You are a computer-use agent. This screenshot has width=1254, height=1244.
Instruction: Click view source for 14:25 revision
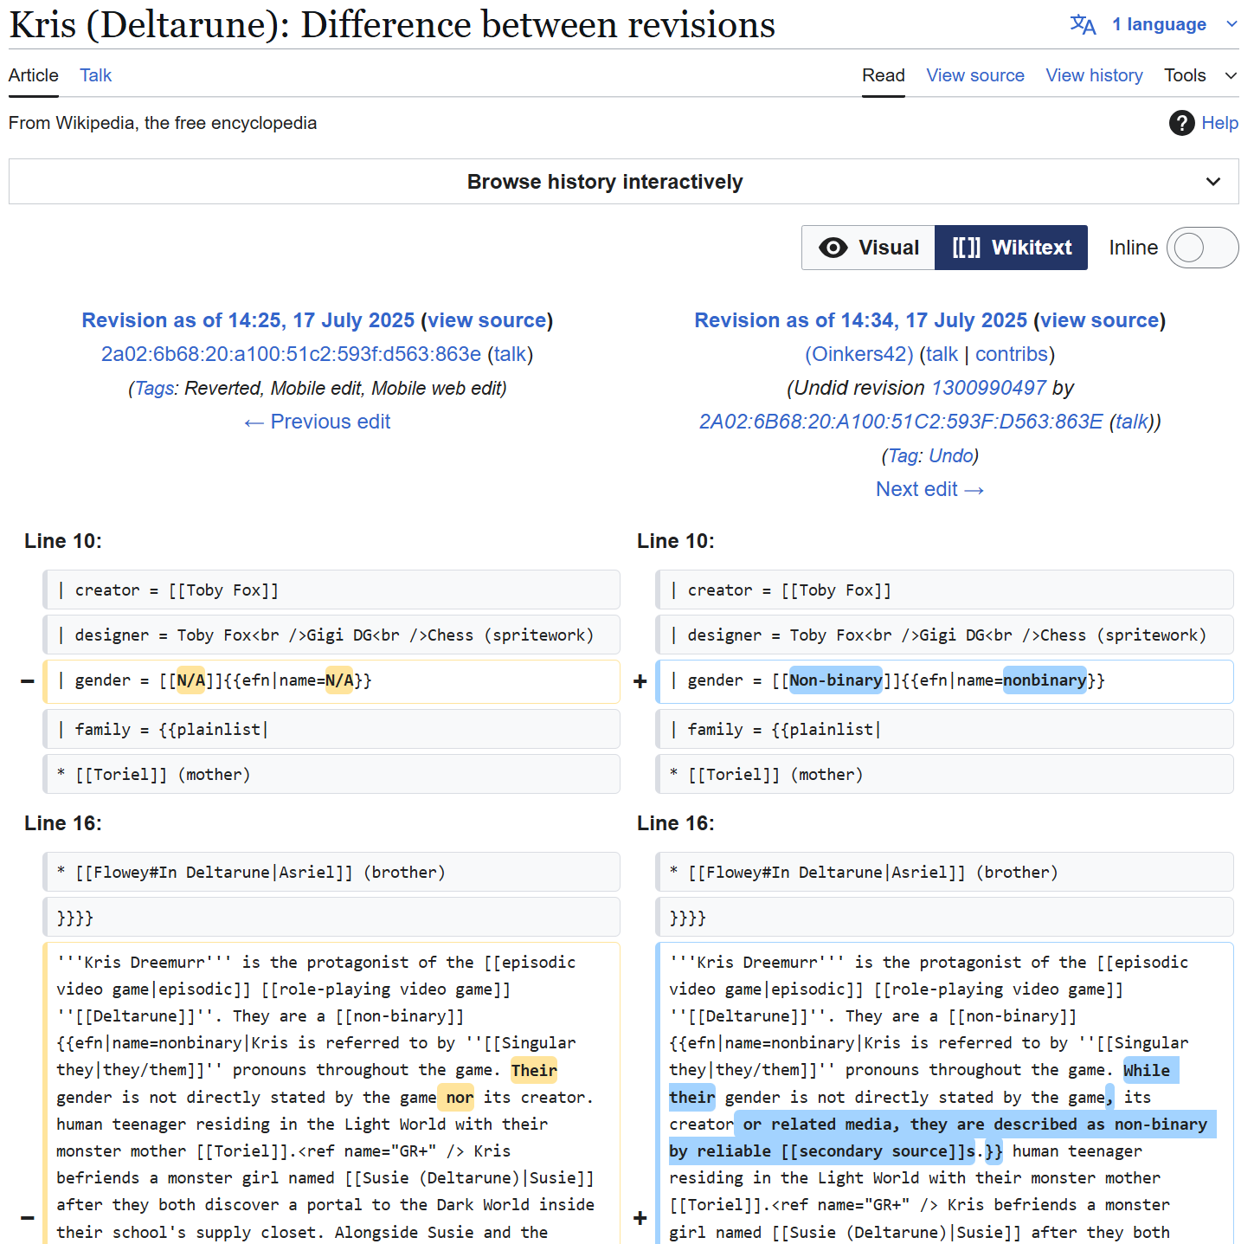(x=487, y=320)
